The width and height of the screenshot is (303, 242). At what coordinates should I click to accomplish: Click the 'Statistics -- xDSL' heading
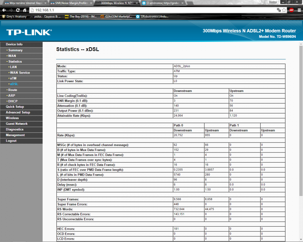tap(78, 49)
